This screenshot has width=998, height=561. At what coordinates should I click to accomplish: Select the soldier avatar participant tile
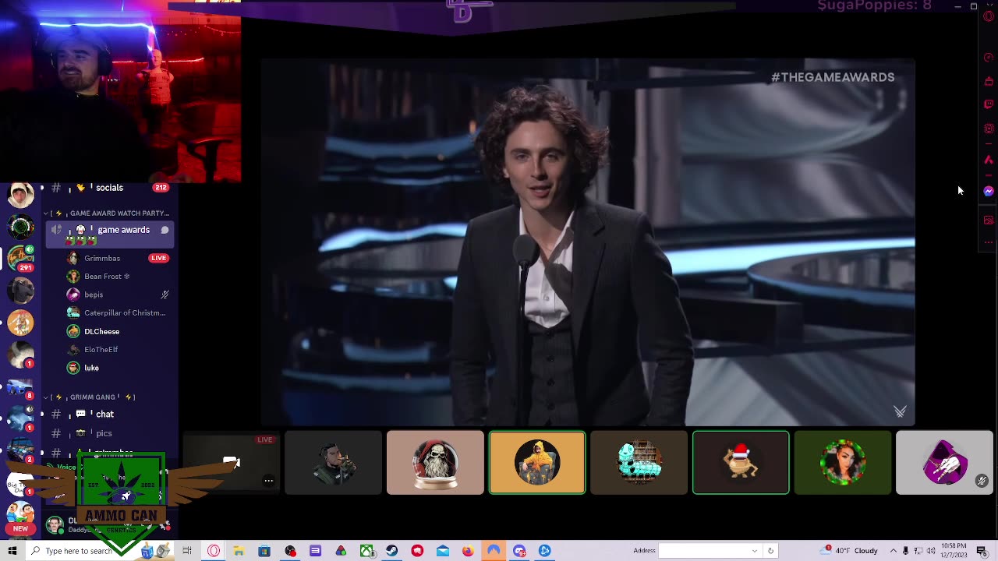(x=333, y=463)
